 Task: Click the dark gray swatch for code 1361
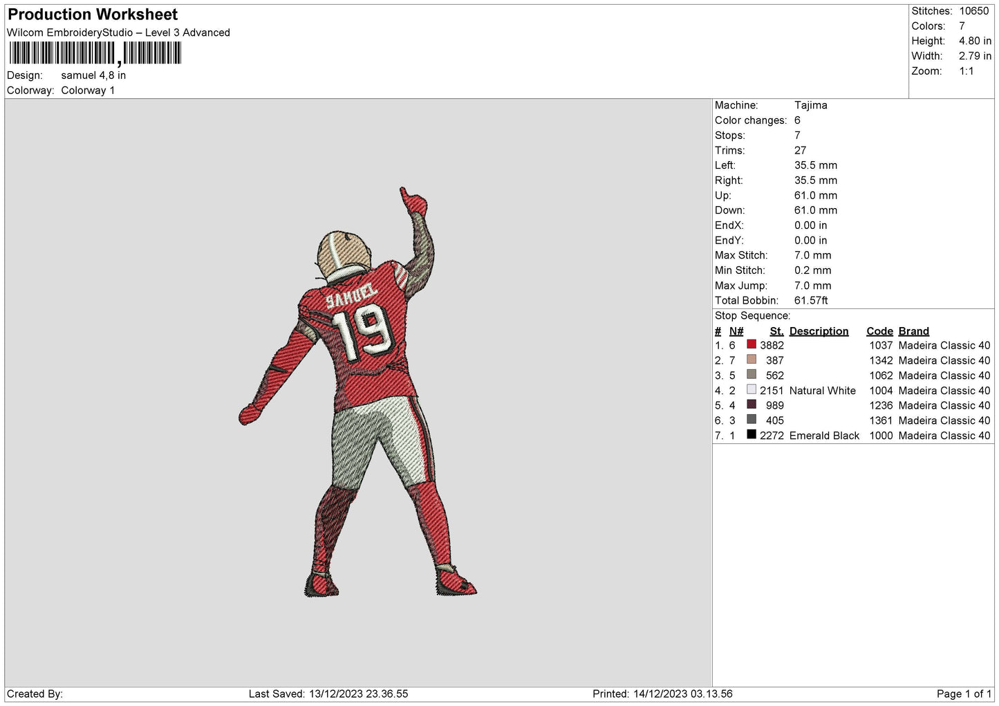tap(751, 420)
